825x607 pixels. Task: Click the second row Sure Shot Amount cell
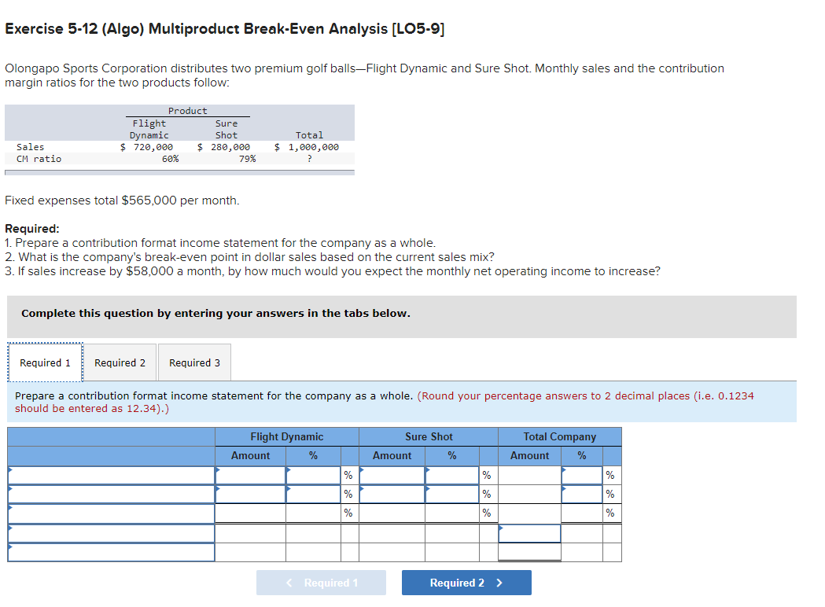pyautogui.click(x=392, y=494)
